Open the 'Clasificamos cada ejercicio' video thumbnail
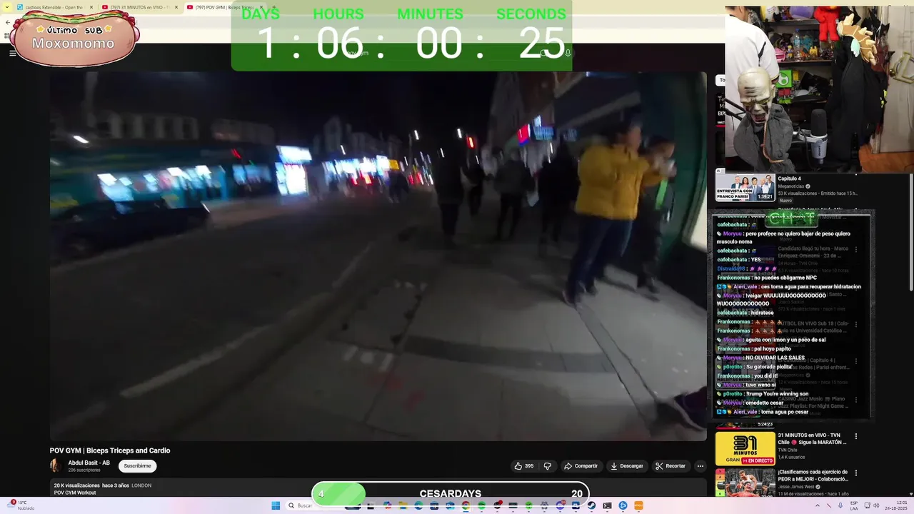This screenshot has height=514, width=914. [745, 483]
